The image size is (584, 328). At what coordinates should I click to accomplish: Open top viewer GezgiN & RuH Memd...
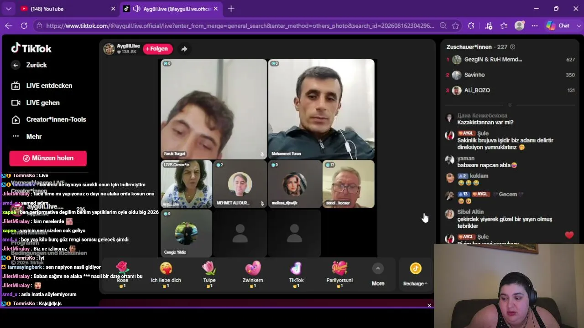[510, 60]
